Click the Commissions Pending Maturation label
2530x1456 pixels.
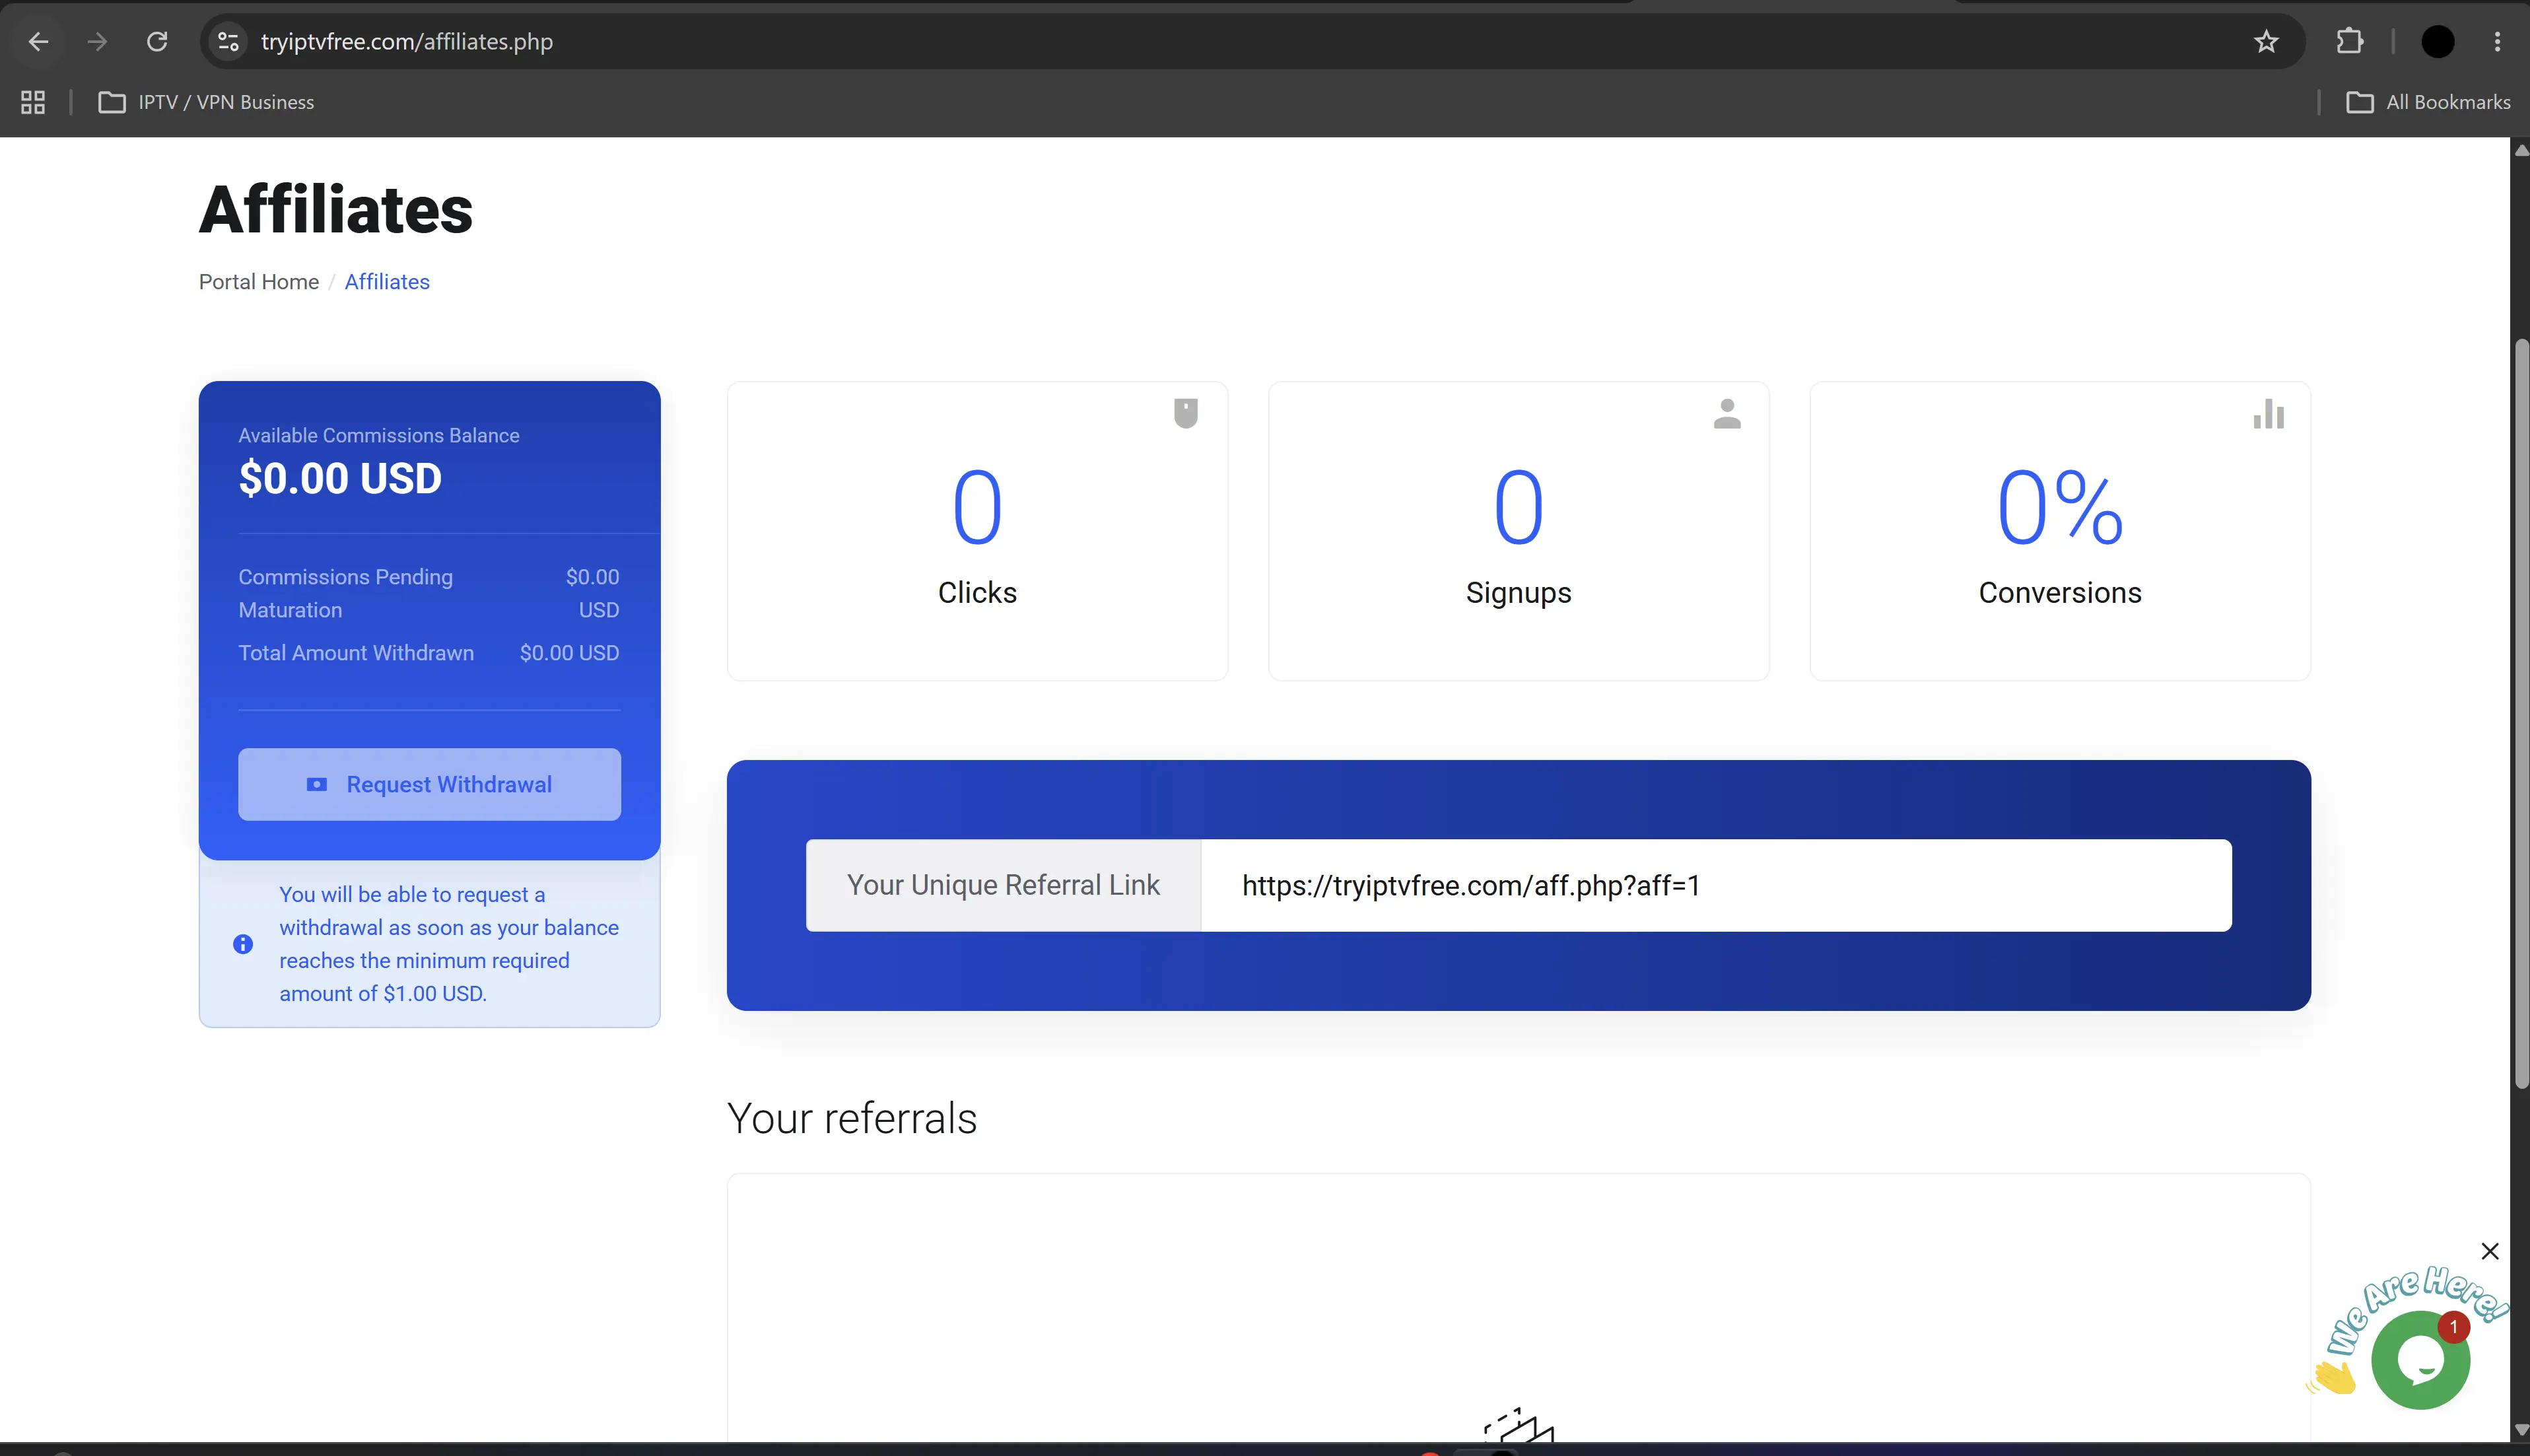point(346,593)
